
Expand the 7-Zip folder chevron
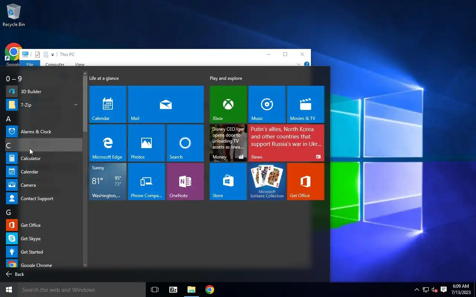(x=76, y=105)
